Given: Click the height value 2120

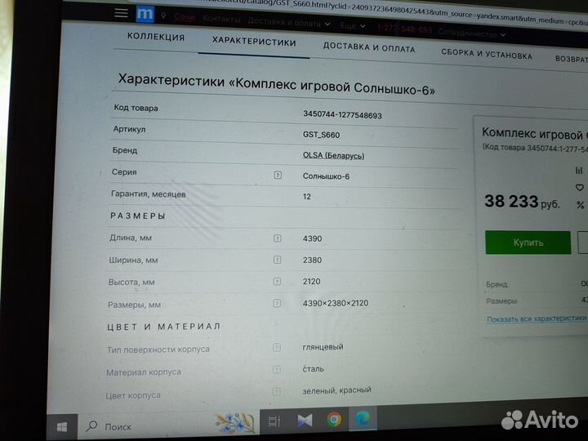Looking at the screenshot, I should 311,281.
